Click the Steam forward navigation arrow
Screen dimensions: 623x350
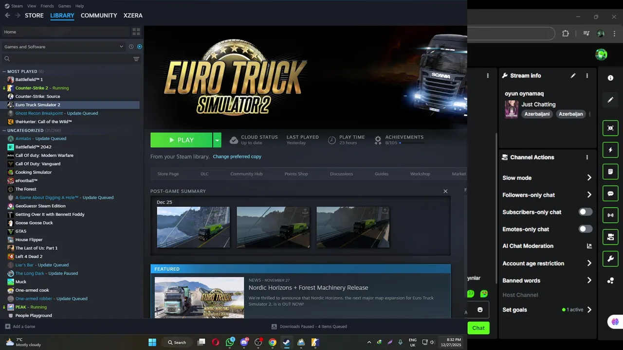point(18,16)
